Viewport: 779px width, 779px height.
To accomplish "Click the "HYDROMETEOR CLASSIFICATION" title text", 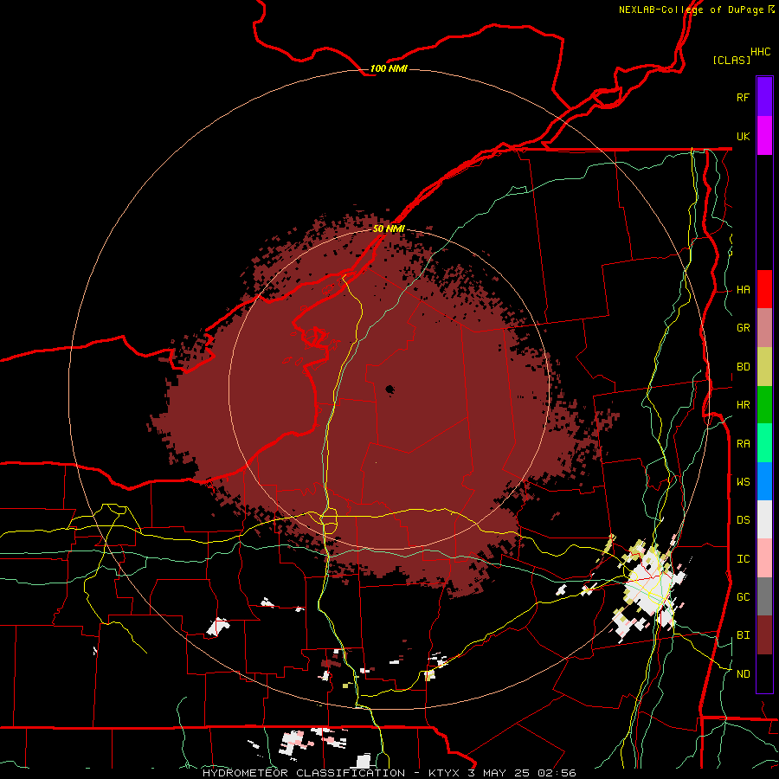I will point(304,773).
